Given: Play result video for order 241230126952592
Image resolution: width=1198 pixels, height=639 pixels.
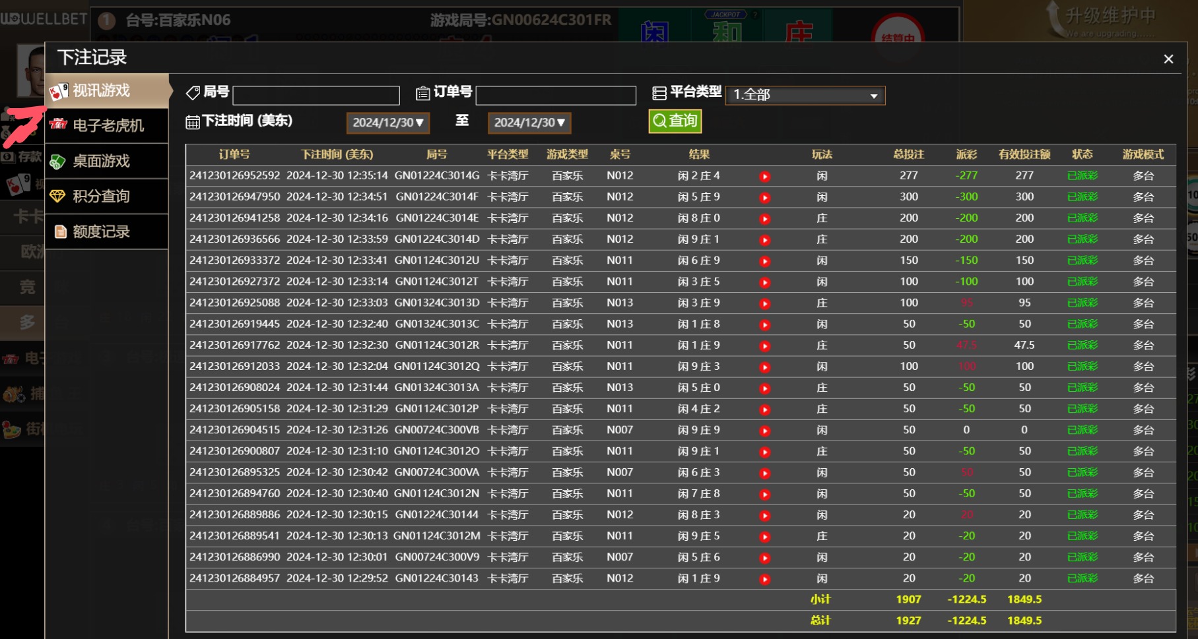Looking at the screenshot, I should 764,176.
